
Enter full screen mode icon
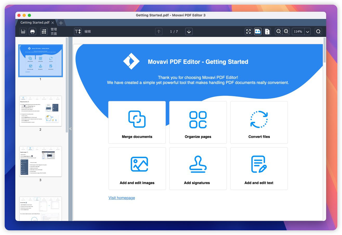click(x=248, y=31)
